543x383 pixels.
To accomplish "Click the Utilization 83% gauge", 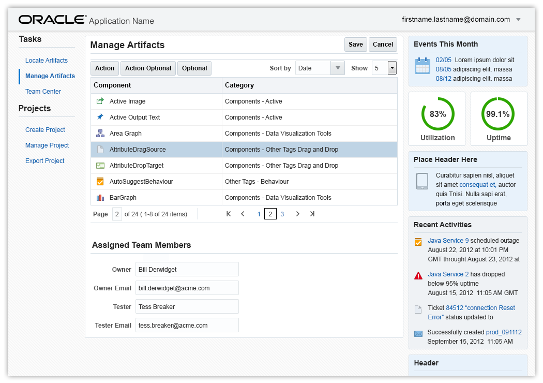I will coord(438,114).
